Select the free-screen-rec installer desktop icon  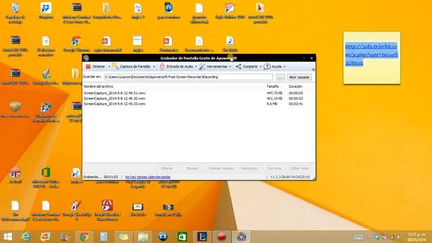point(15,109)
